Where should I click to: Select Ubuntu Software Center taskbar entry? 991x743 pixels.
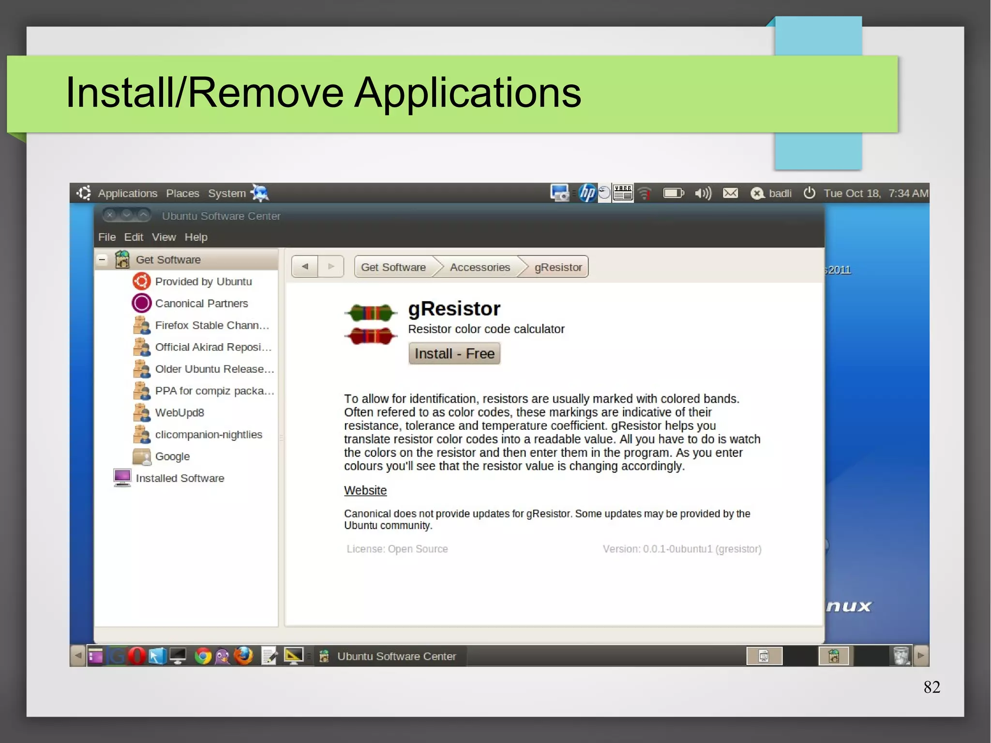pos(391,656)
